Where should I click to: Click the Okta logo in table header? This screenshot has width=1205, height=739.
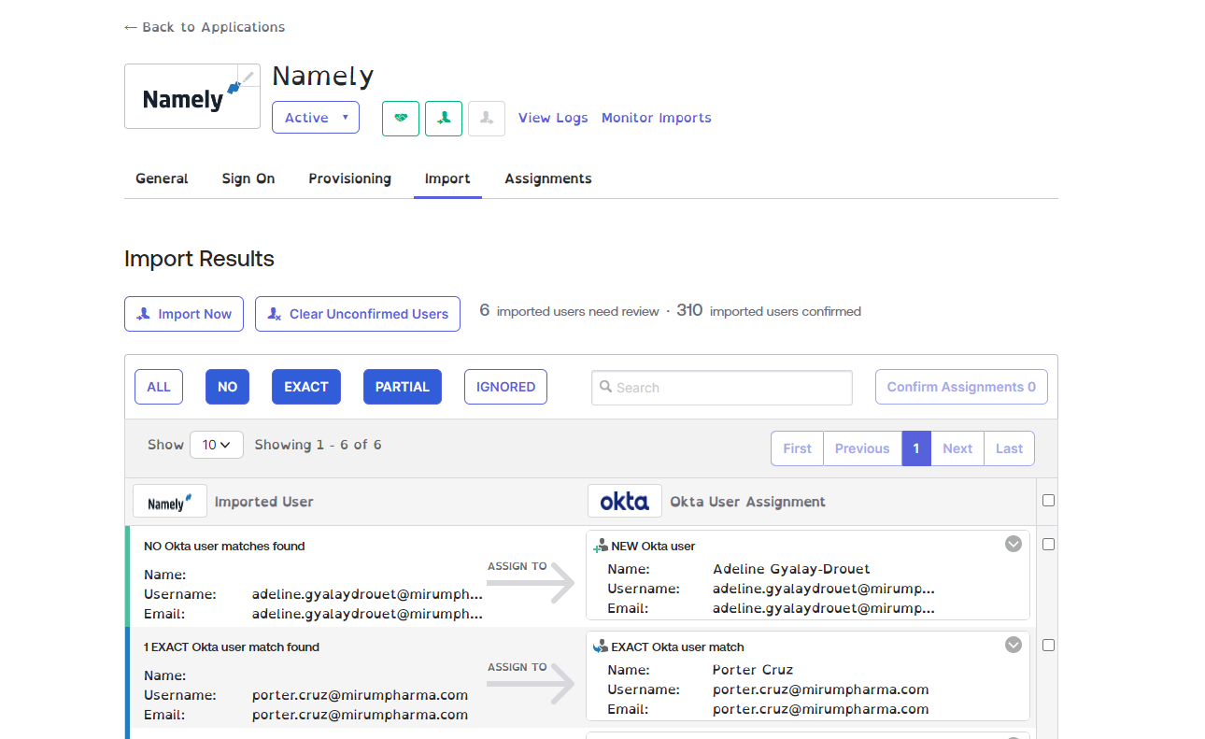pyautogui.click(x=625, y=502)
